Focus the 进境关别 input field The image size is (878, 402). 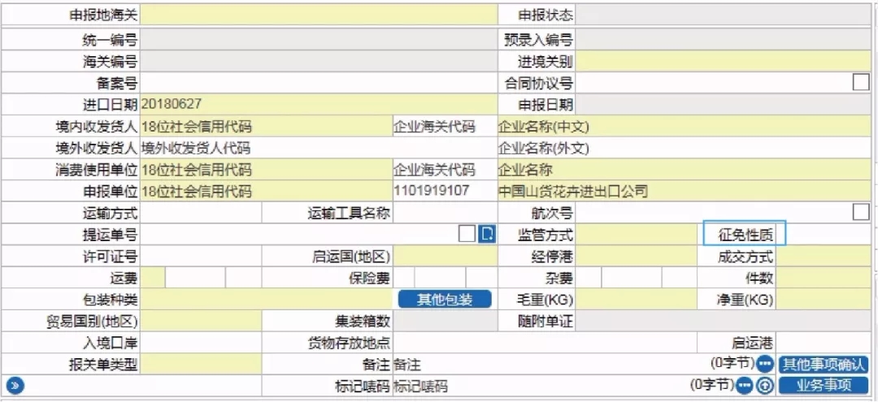click(724, 61)
